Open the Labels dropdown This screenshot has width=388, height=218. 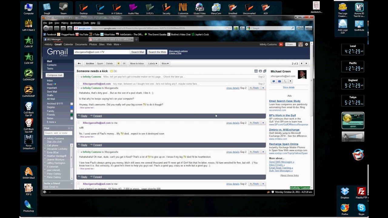coord(152,64)
